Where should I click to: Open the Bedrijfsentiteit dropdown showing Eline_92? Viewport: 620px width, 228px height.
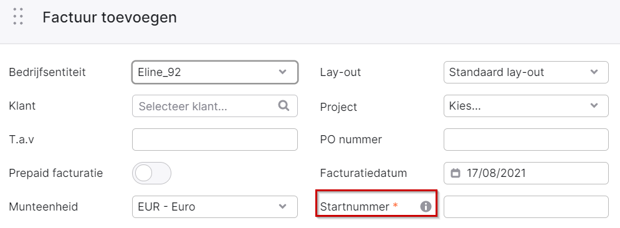coord(215,72)
